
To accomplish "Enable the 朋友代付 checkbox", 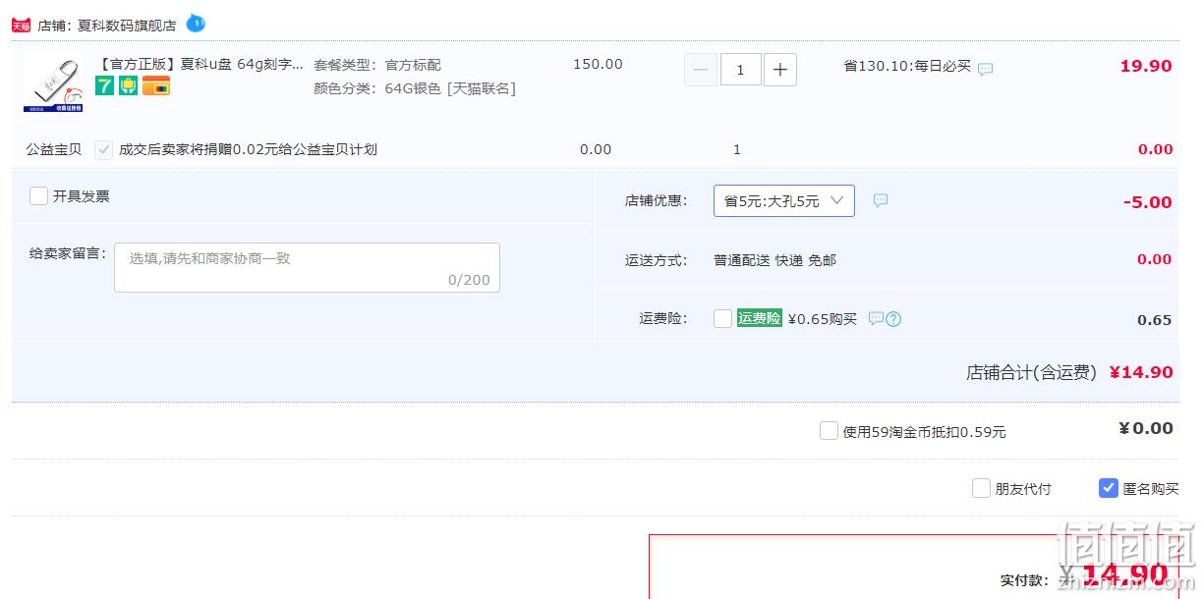I will (981, 488).
